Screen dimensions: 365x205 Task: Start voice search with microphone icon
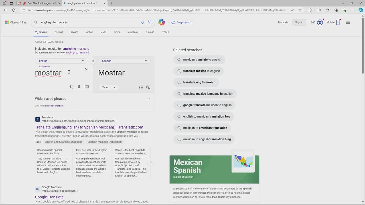(143, 22)
